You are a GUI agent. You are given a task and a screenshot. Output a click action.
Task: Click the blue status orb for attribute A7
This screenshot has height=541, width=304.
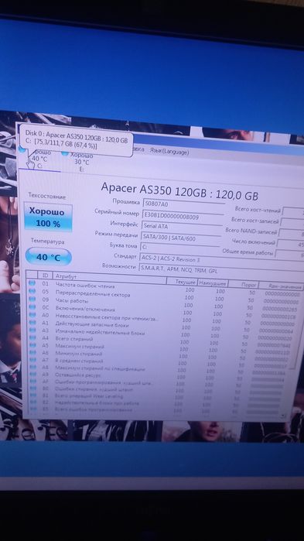coord(32,360)
